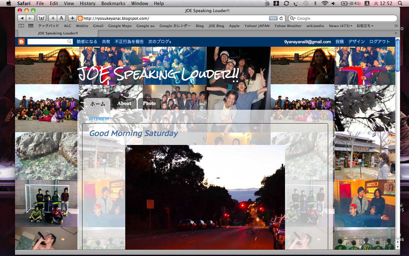Open the Bookmarks menu

(113, 3)
